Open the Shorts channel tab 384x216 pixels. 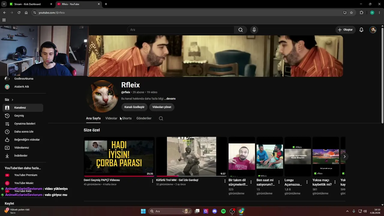click(127, 118)
